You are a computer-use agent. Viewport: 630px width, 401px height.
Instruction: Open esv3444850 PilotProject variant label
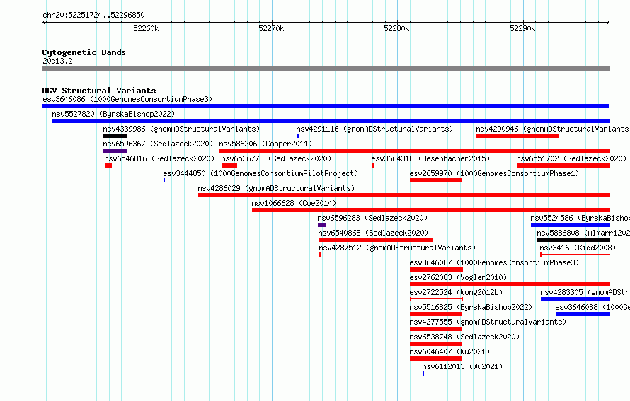[x=260, y=173]
